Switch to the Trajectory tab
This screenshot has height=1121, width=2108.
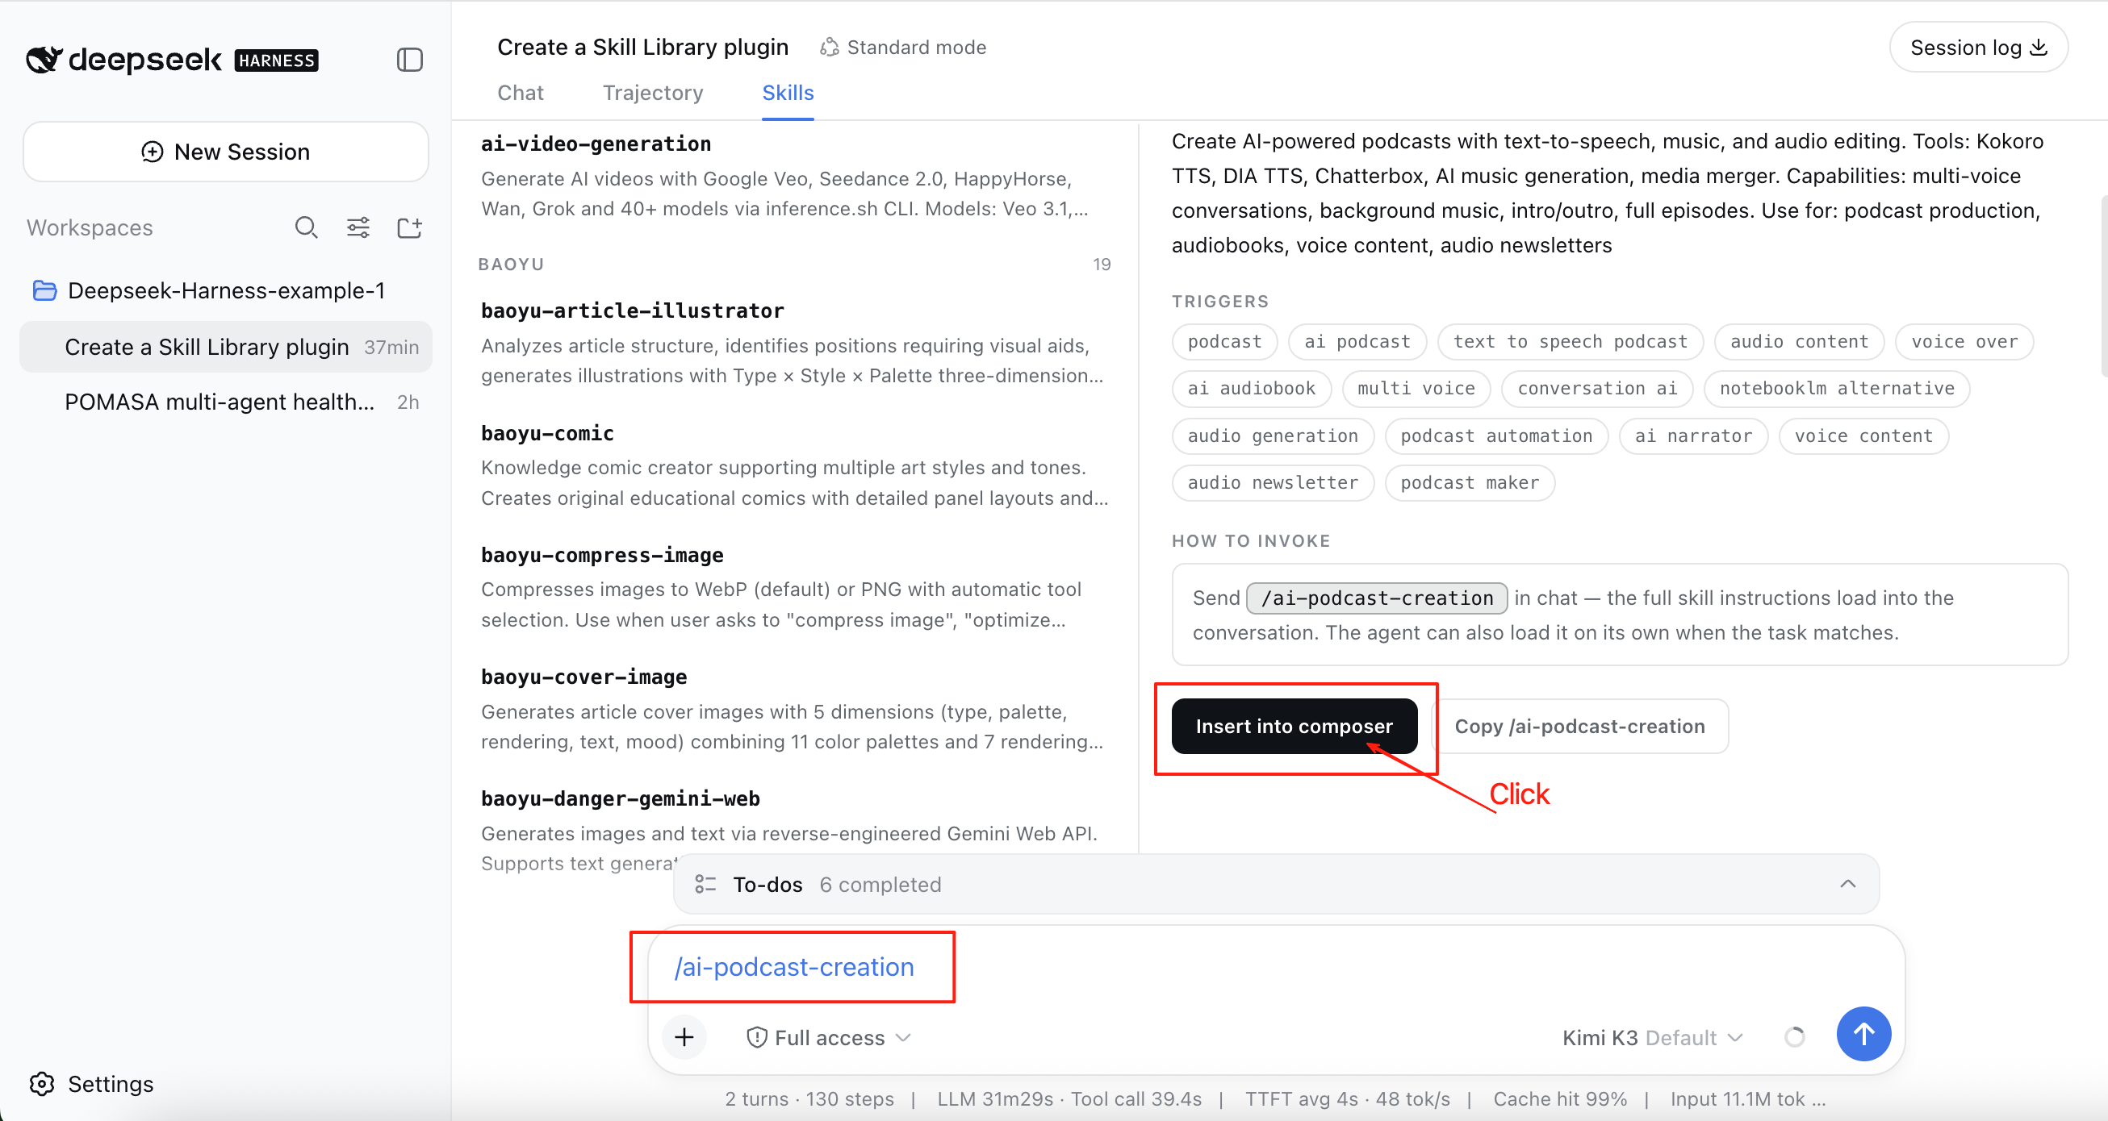652,93
